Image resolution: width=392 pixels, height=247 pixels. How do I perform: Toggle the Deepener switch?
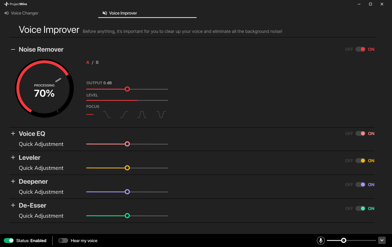[x=360, y=185]
